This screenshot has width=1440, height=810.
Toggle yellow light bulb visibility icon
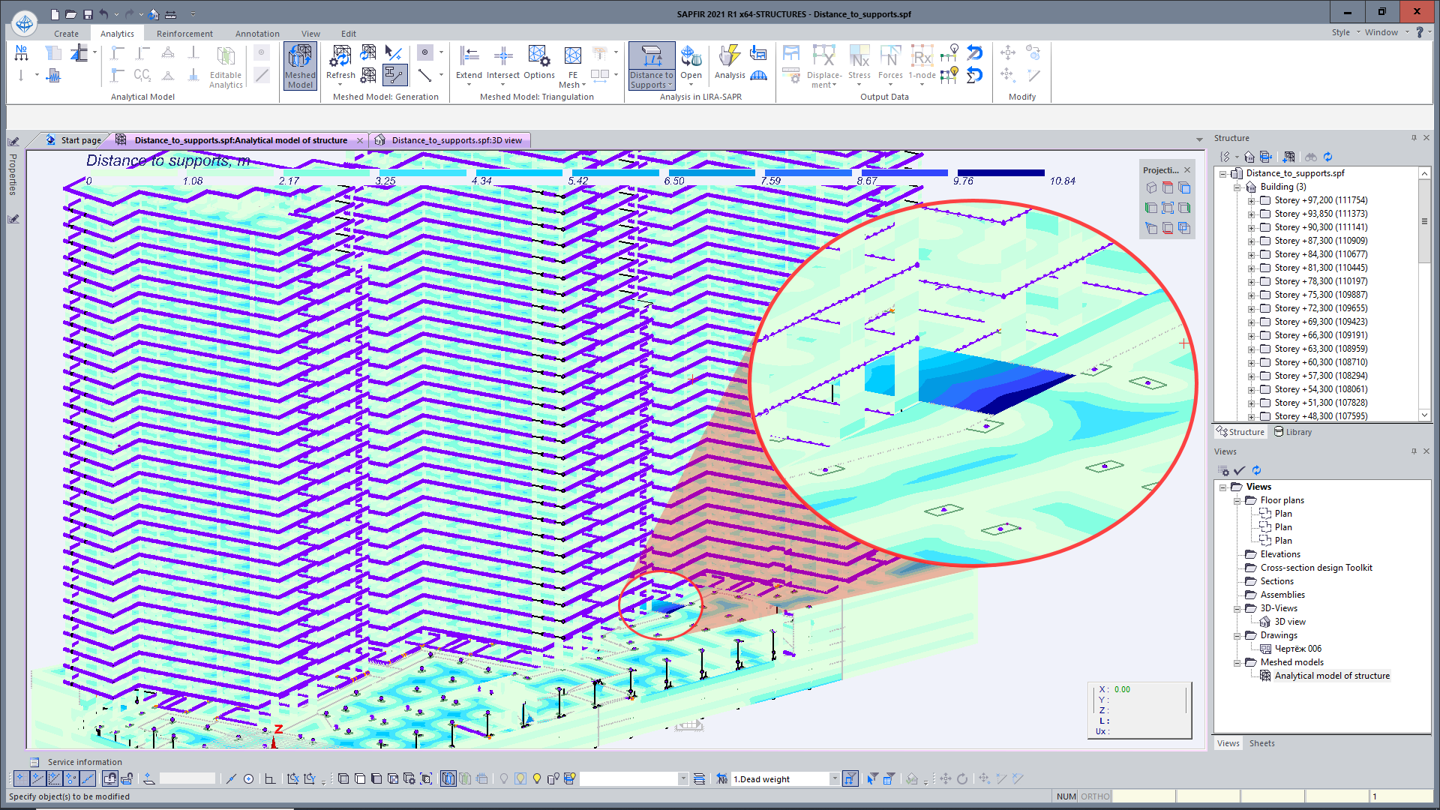coord(537,778)
